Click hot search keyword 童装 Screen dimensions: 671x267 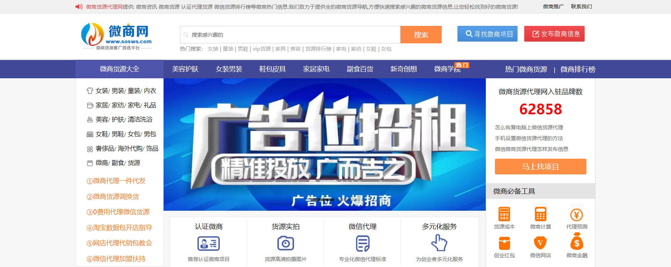[228, 49]
